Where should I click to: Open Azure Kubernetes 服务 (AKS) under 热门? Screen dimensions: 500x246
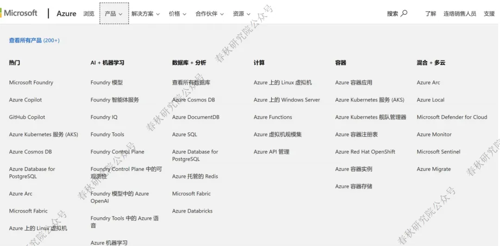pos(44,134)
